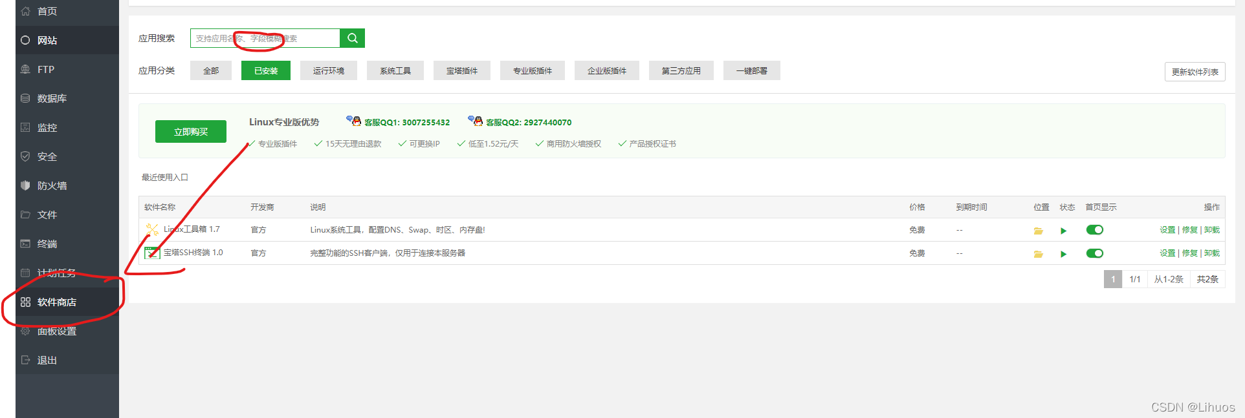Focus the 应用搜索 search input field
Viewport: 1245px width, 418px height.
(x=265, y=38)
